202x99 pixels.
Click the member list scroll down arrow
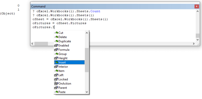pos(87,92)
